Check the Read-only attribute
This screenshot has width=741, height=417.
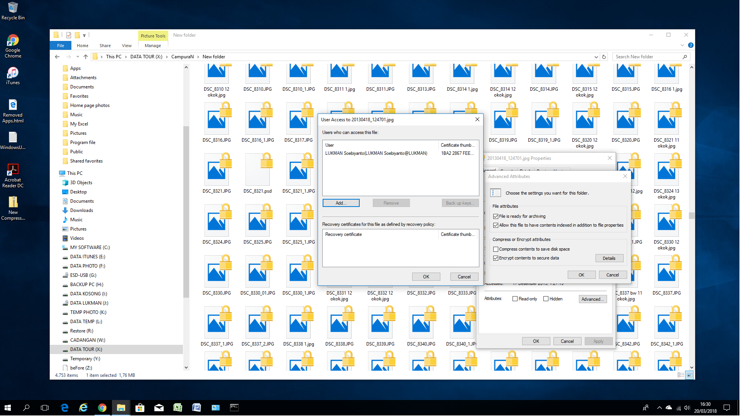coord(515,298)
